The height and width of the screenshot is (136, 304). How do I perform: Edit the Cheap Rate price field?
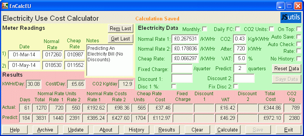[x=185, y=59]
